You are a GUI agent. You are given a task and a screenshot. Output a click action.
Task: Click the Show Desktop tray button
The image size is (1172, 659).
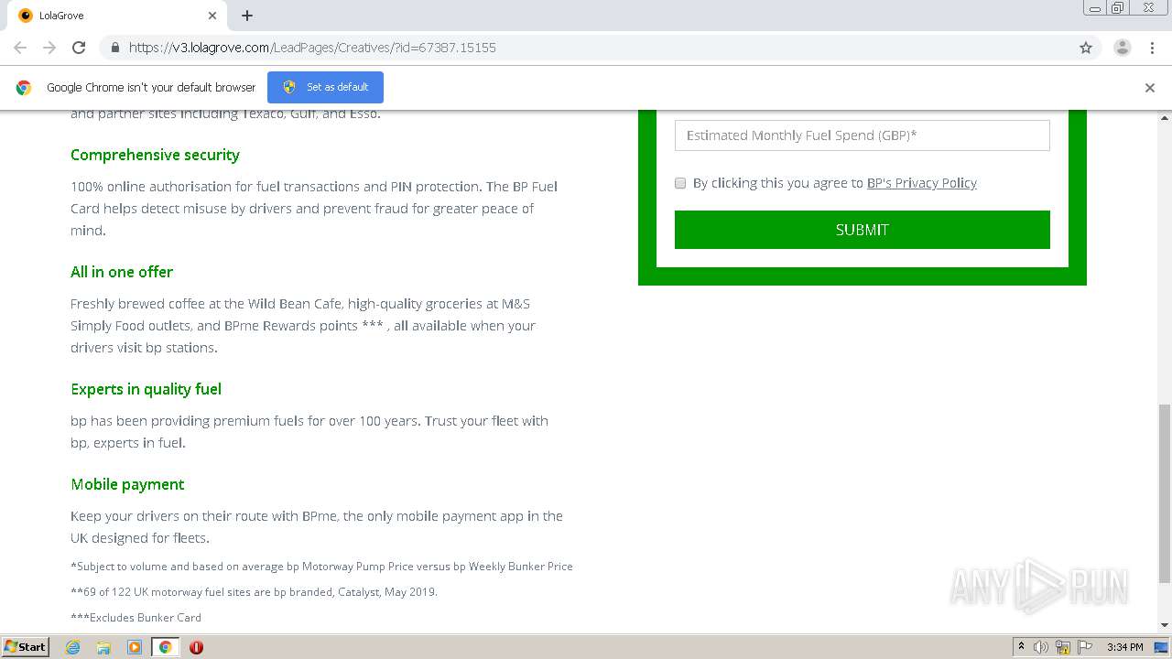click(1162, 647)
